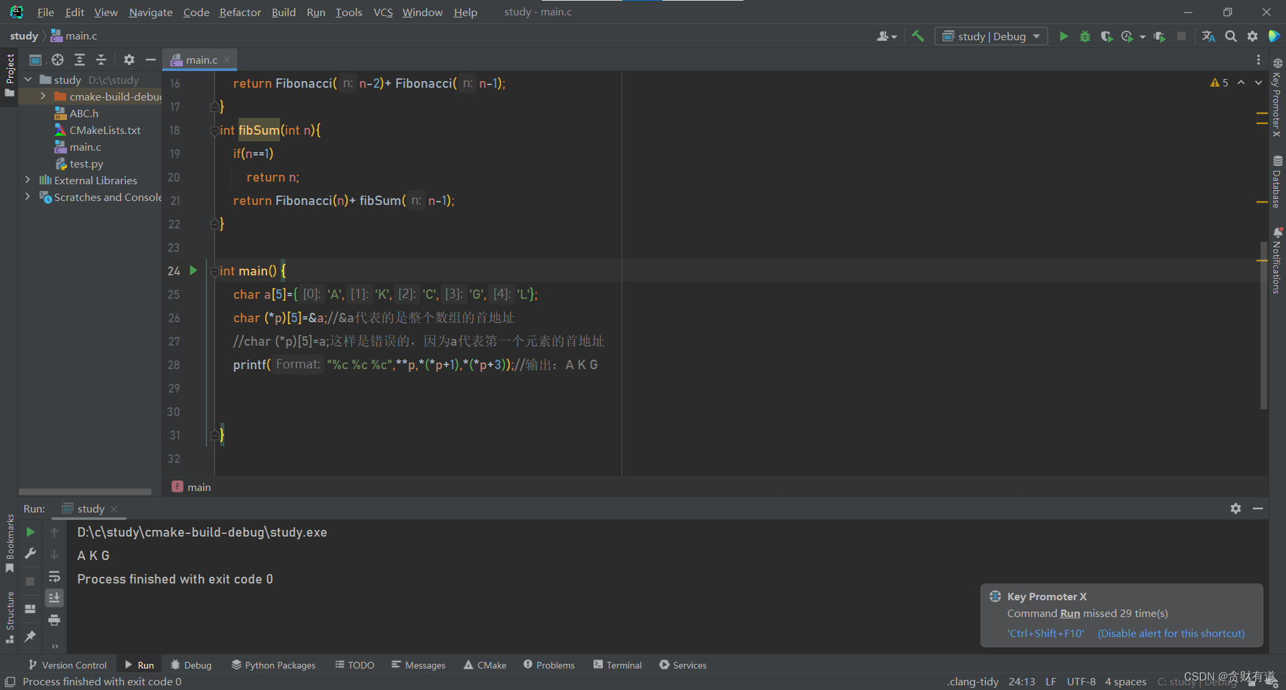Open Search Everywhere magnifier icon

pos(1230,36)
